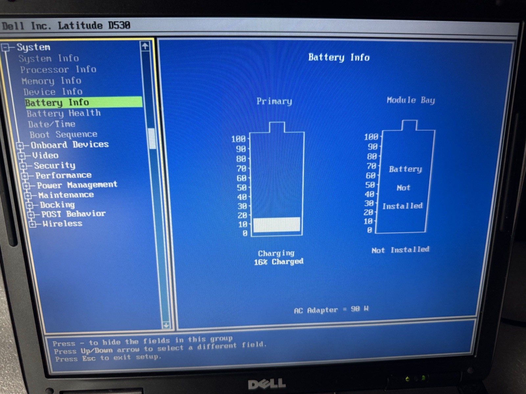Expand the Security group

[x=23, y=166]
